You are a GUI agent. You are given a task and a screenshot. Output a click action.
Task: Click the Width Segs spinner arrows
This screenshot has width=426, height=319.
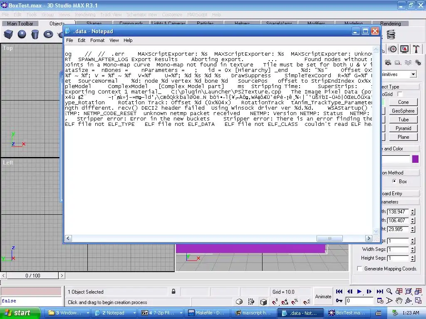413,249
